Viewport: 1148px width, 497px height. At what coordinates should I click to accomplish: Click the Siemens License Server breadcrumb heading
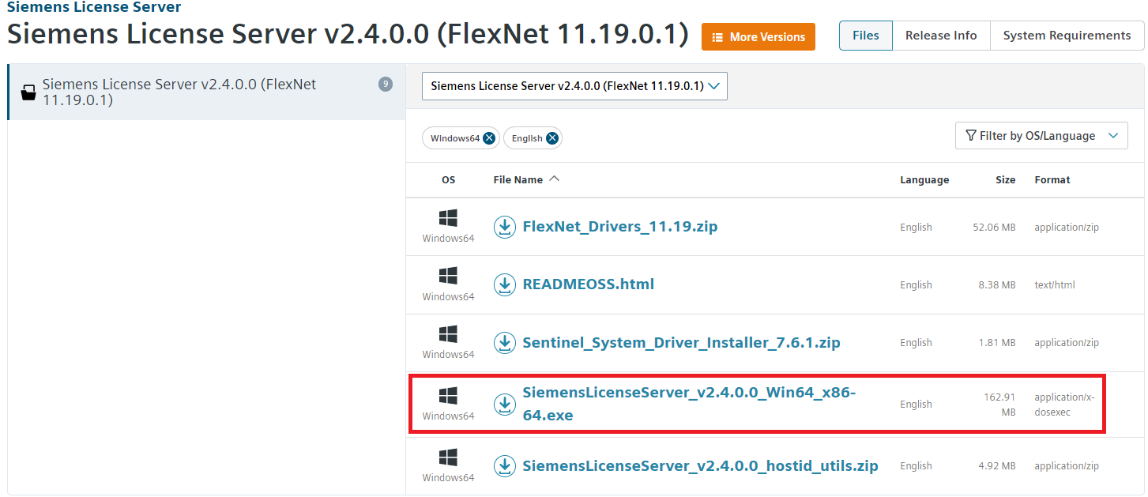(x=94, y=7)
